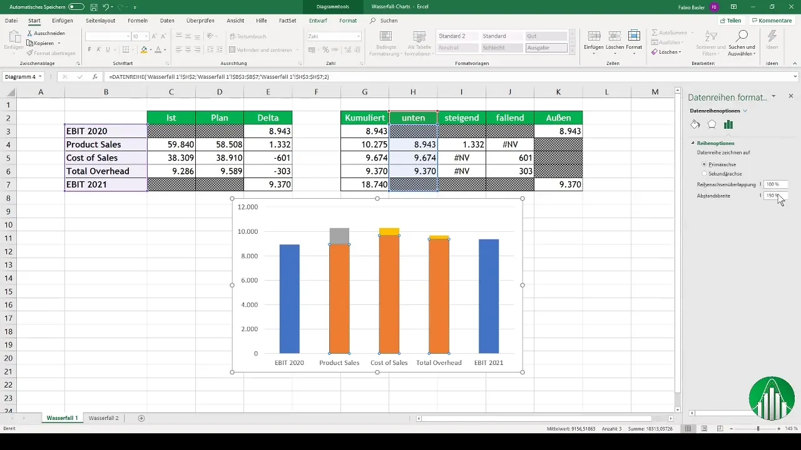Open the Name Box dropdown arrow
The height and width of the screenshot is (450, 801).
40,77
